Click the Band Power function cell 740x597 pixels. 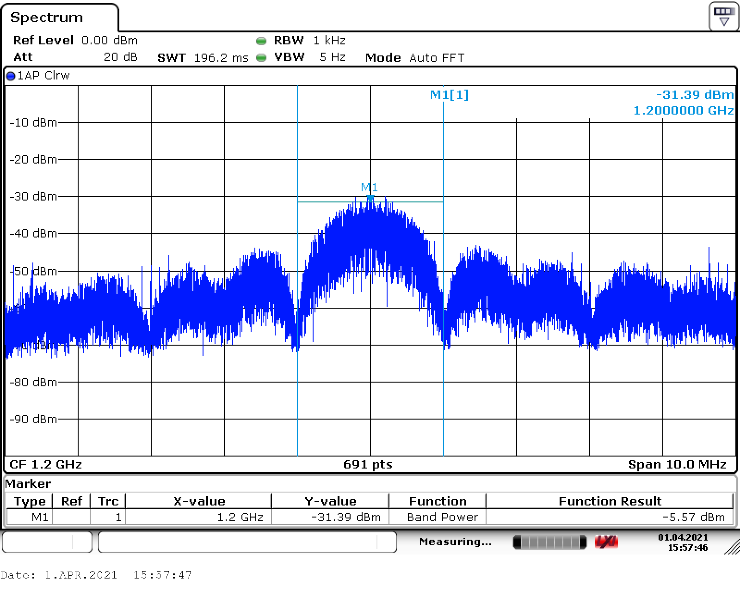tap(442, 517)
